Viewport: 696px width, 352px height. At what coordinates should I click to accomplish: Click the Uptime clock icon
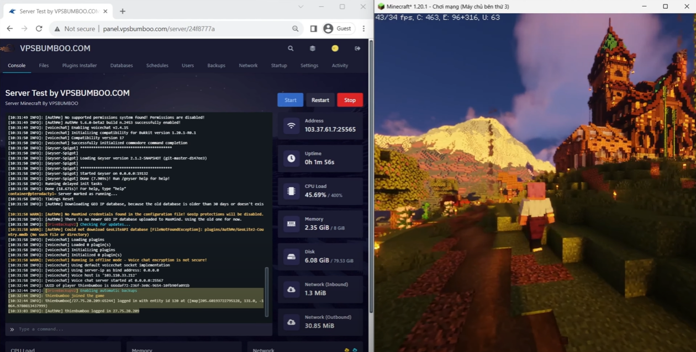click(x=291, y=158)
